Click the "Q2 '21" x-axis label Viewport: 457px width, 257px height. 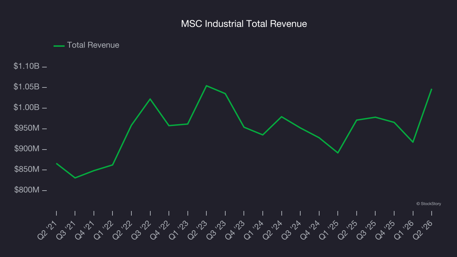47,230
